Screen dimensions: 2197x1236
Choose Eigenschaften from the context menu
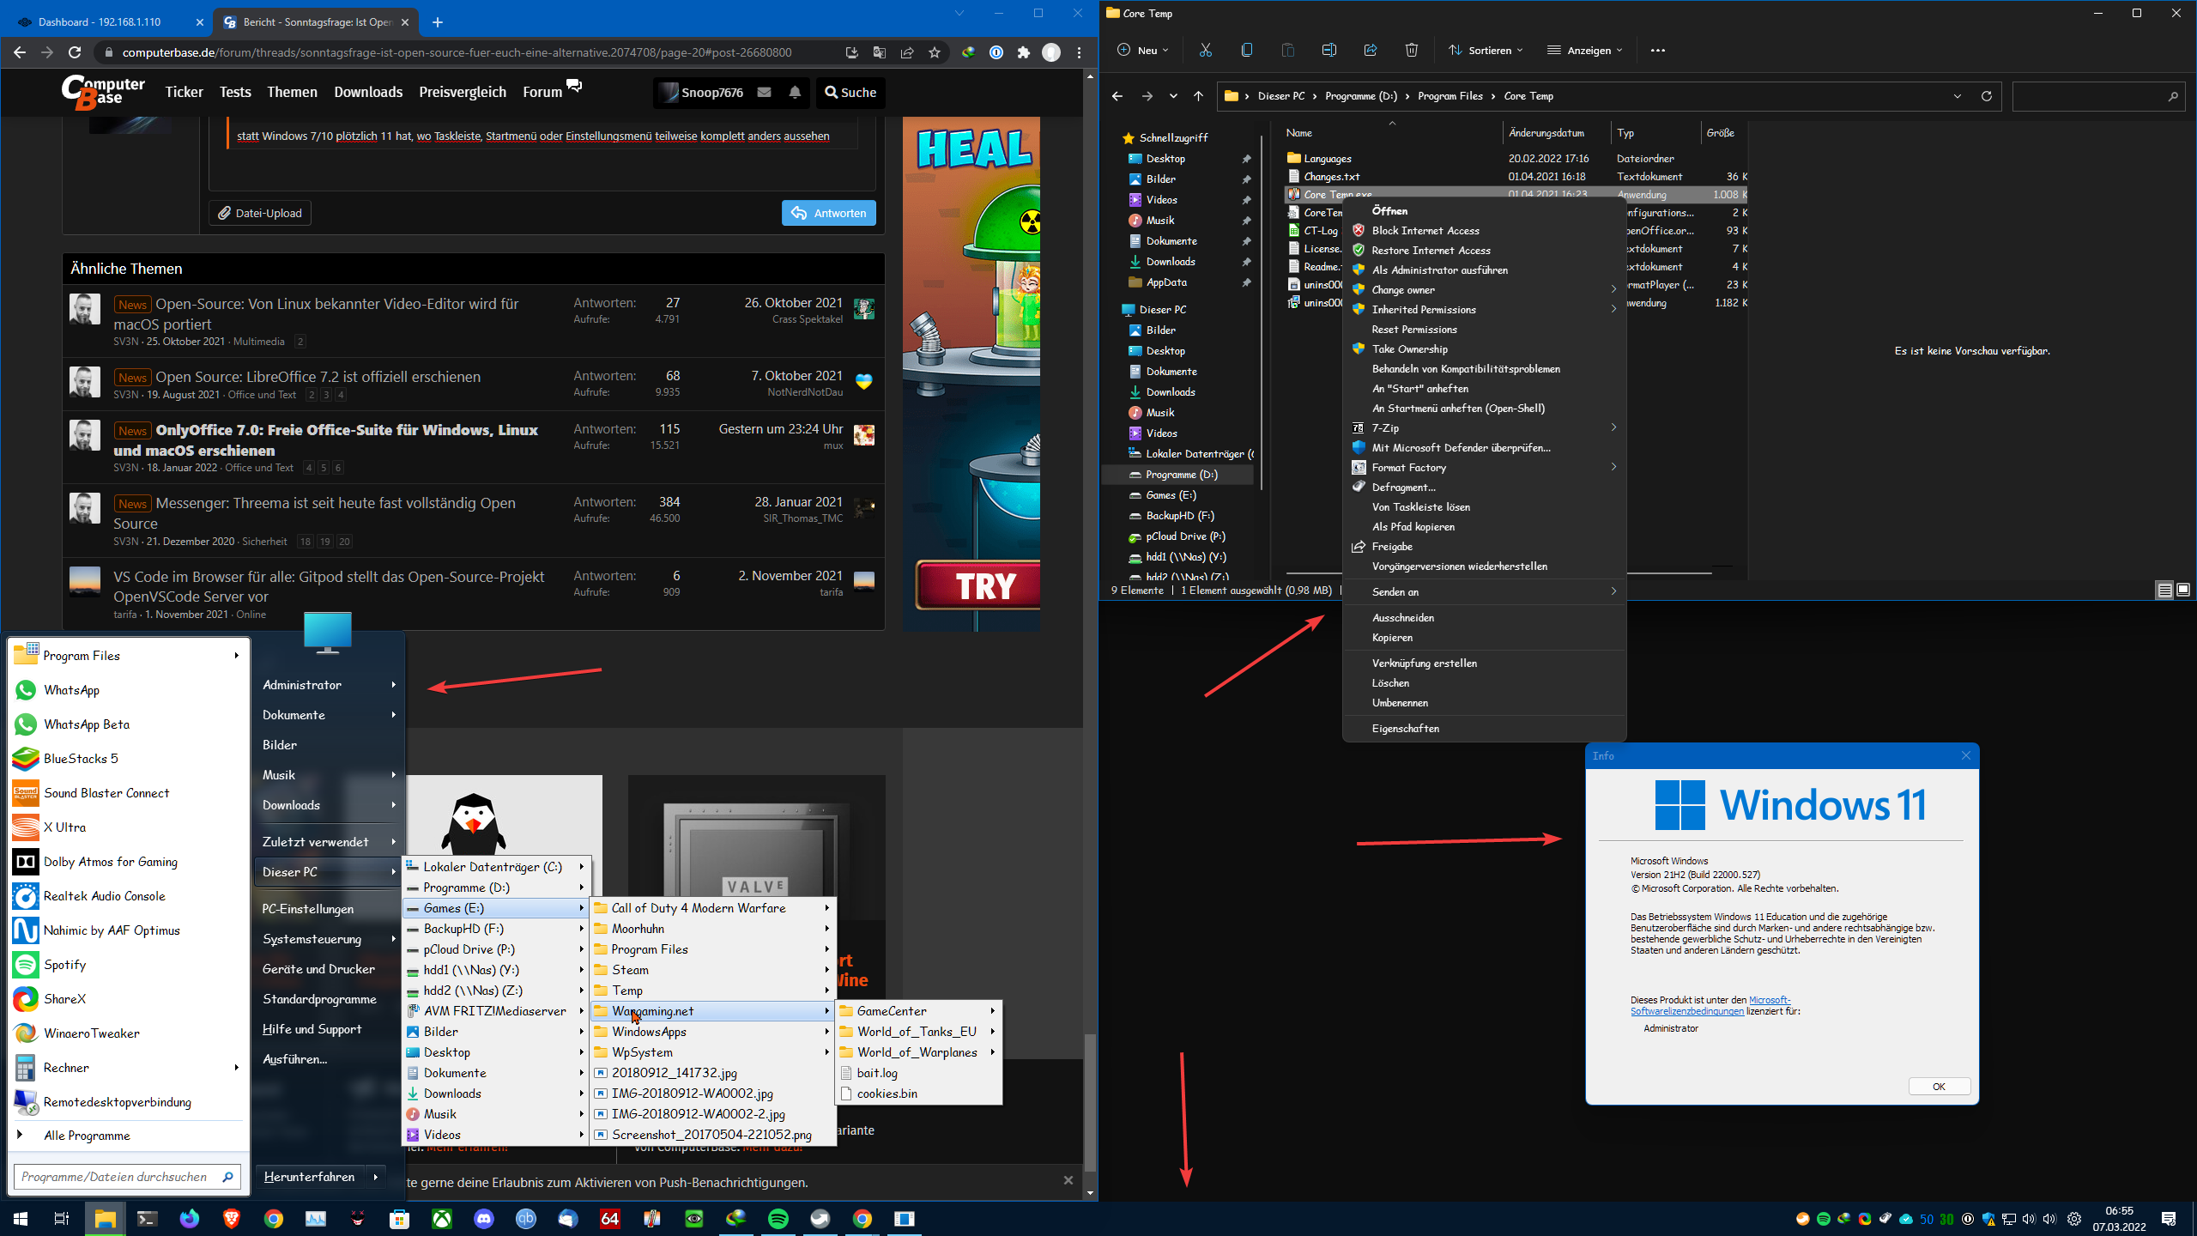coord(1405,729)
